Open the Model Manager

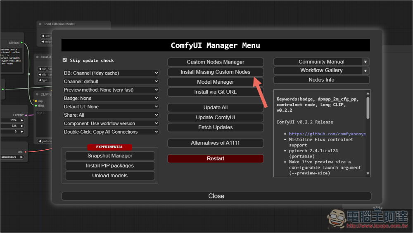[215, 82]
